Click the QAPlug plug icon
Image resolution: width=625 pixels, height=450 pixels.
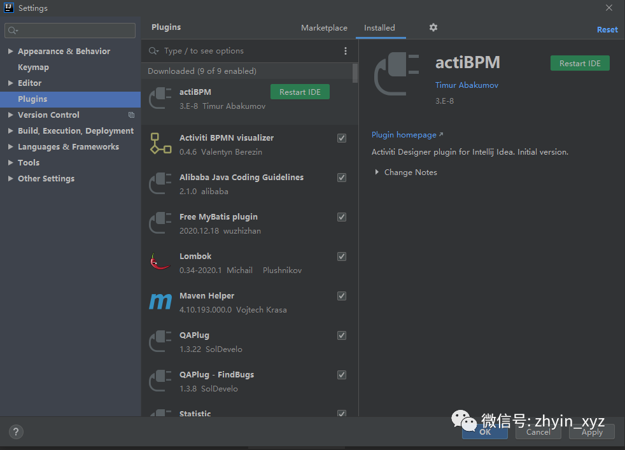click(160, 341)
